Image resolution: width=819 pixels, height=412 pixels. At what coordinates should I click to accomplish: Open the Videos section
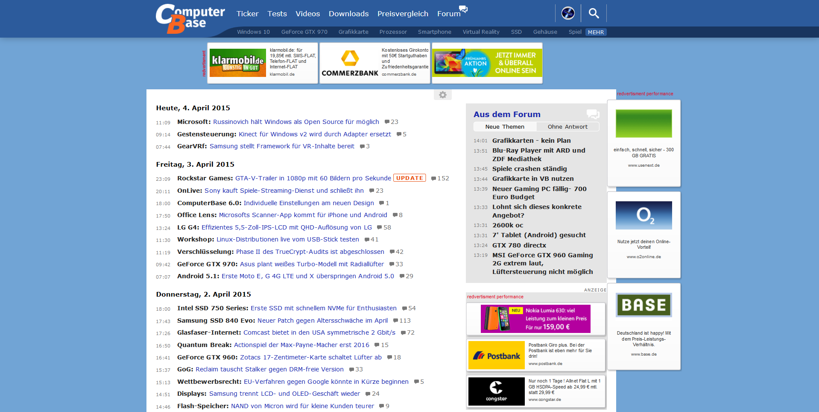click(x=307, y=14)
